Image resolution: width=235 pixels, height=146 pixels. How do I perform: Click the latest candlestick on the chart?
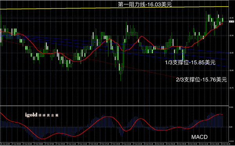[x=222, y=20]
